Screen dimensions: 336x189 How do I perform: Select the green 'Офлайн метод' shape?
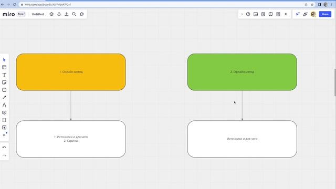click(x=242, y=72)
